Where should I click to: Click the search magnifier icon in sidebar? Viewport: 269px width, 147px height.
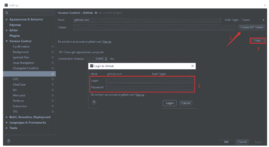(7, 13)
